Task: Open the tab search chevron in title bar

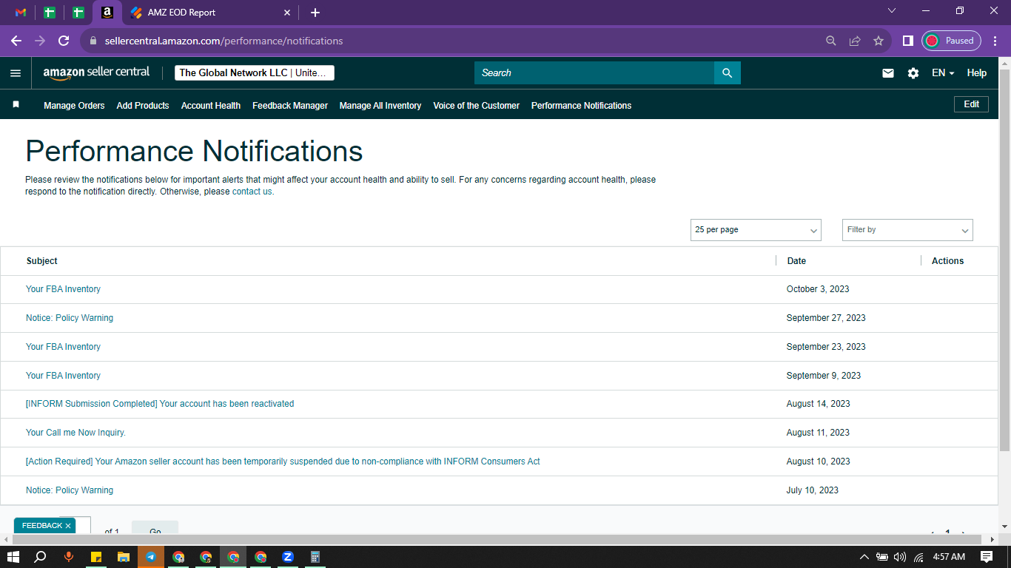Action: click(892, 10)
